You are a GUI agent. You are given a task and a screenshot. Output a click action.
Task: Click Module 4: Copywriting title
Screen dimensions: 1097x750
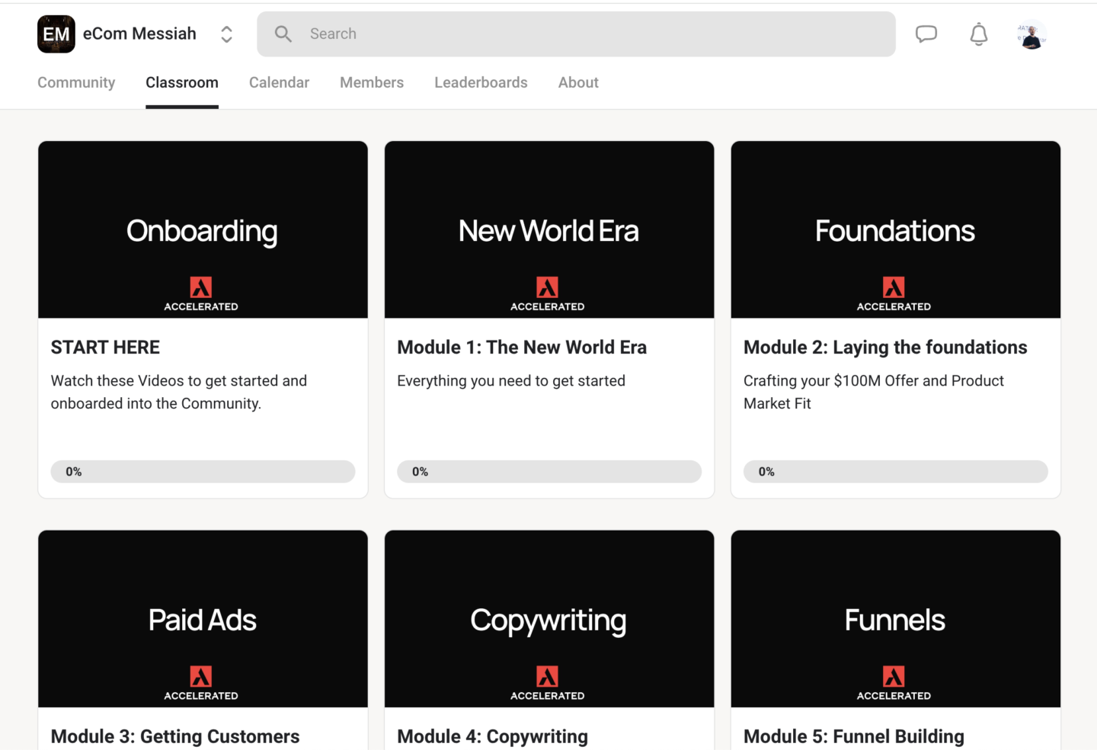coord(493,736)
